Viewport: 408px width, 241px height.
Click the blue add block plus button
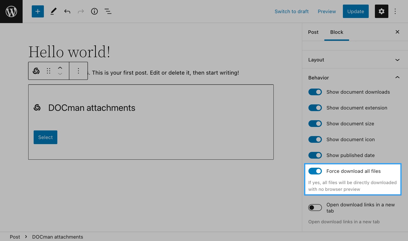[x=38, y=11]
